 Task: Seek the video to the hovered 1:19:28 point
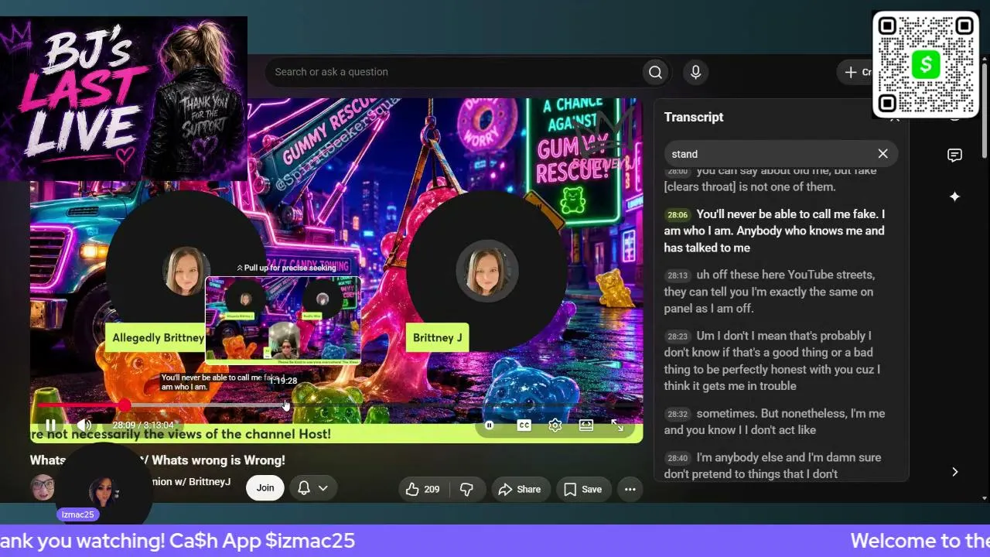point(284,405)
